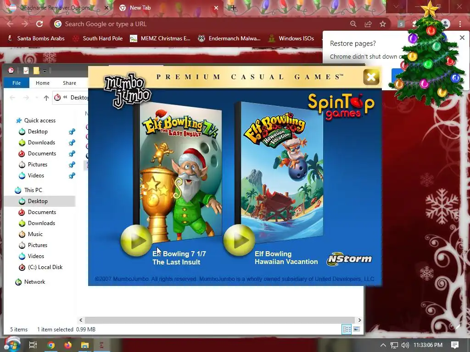This screenshot has width=470, height=352.
Task: Open Share ribbon tab in File Explorer
Action: [x=69, y=83]
